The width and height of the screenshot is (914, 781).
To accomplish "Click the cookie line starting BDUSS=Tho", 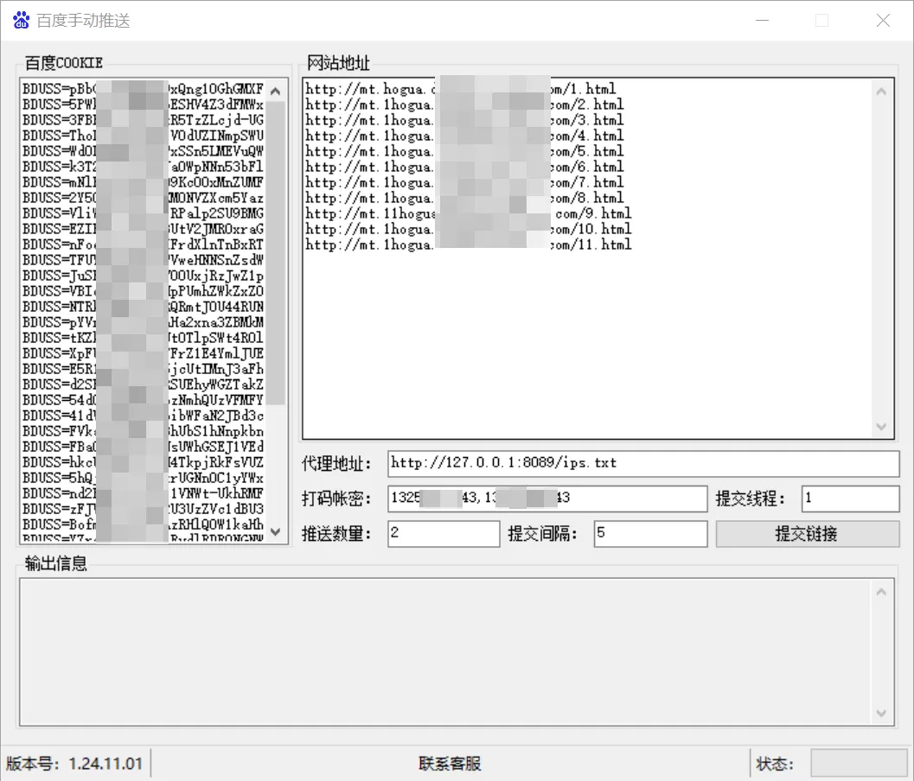I will pyautogui.click(x=144, y=136).
